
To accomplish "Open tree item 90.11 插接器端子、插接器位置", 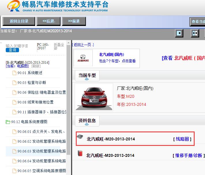I will [x=42, y=112].
